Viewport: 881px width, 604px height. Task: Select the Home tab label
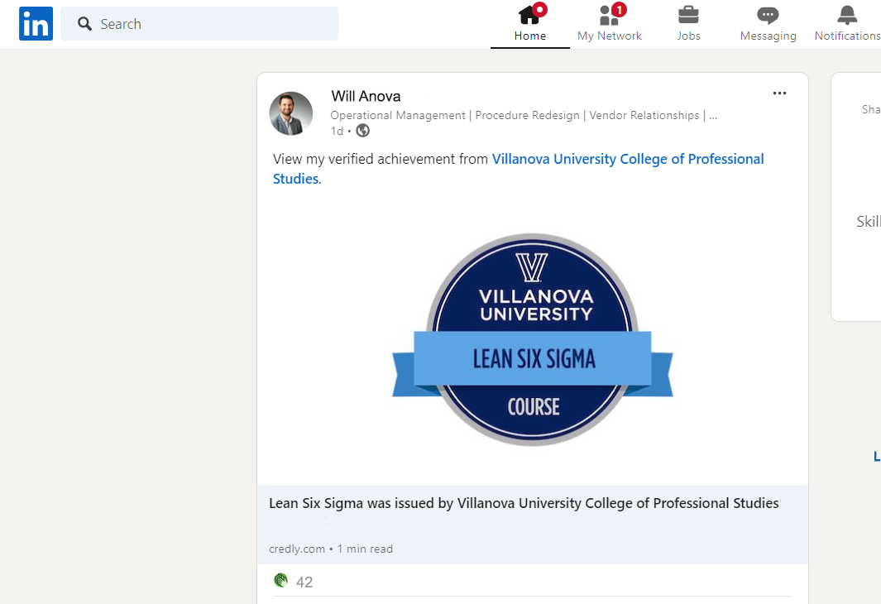pyautogui.click(x=529, y=36)
